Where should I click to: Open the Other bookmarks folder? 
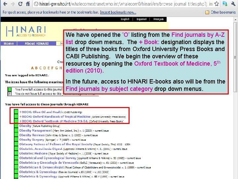click(x=220, y=12)
